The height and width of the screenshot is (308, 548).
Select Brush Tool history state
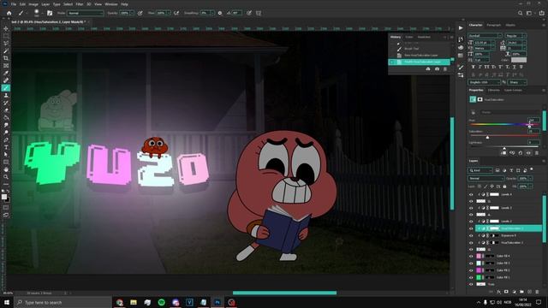[411, 49]
